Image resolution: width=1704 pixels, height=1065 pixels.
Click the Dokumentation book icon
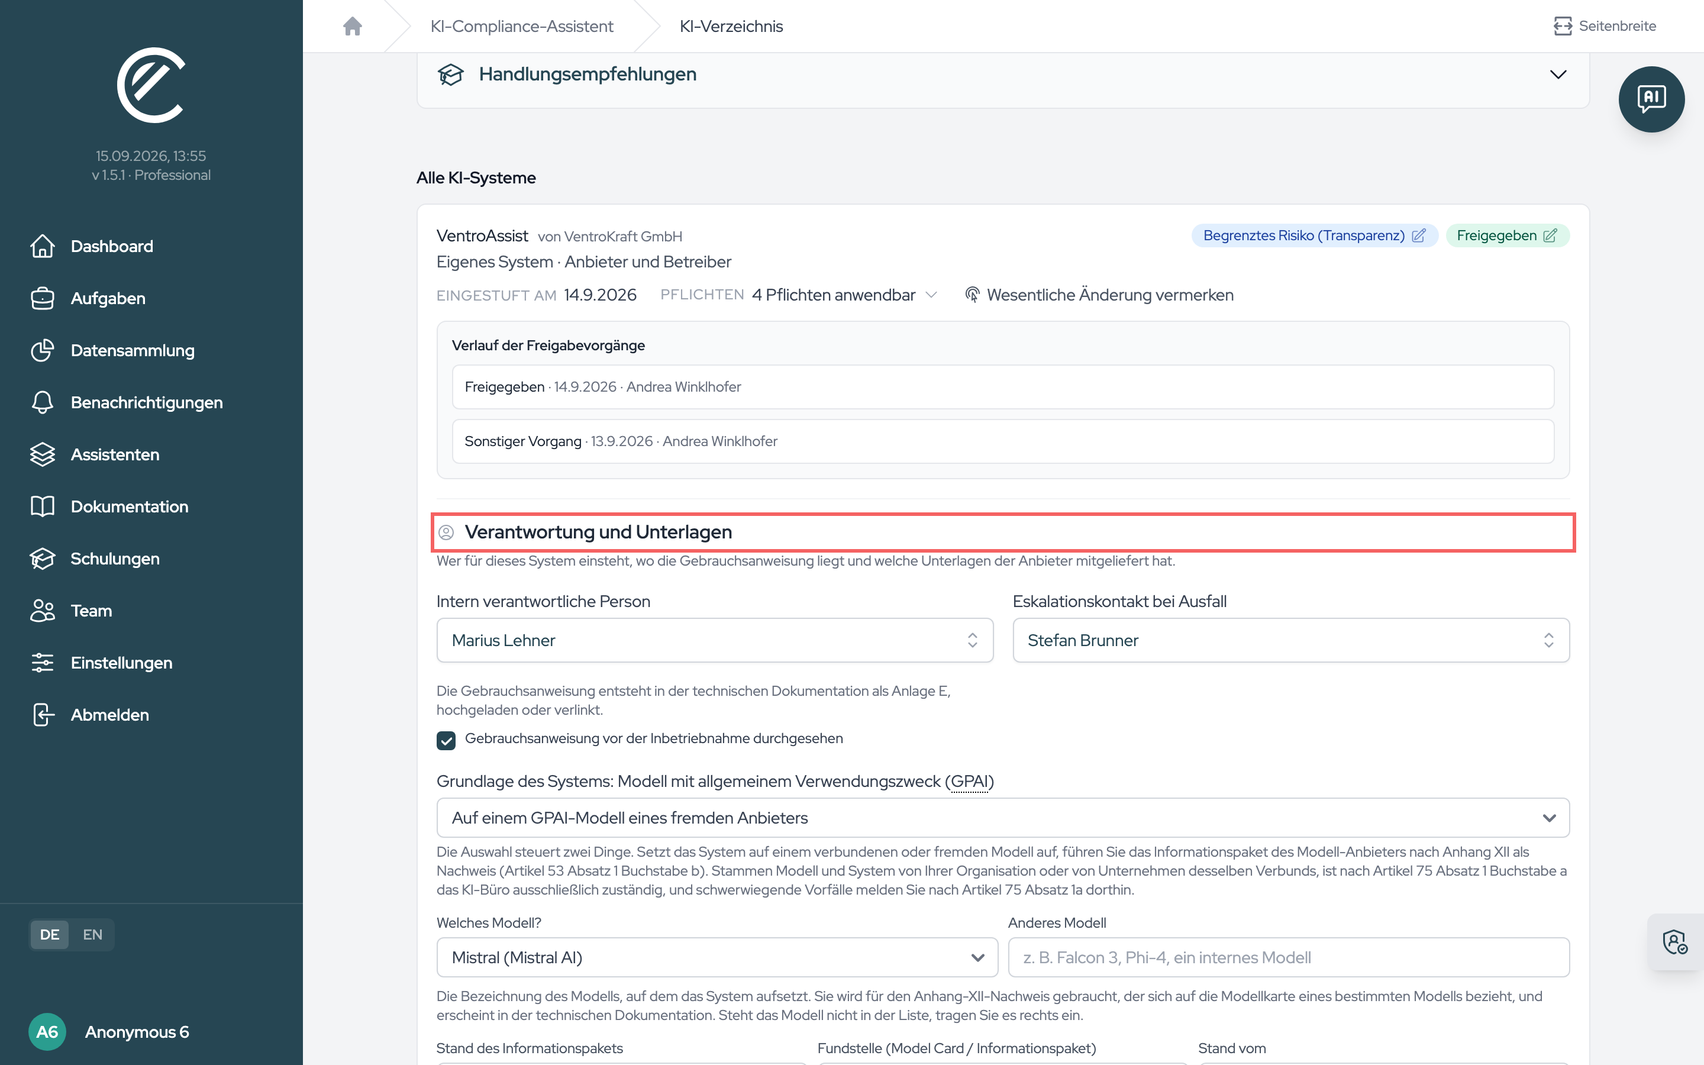(x=42, y=506)
